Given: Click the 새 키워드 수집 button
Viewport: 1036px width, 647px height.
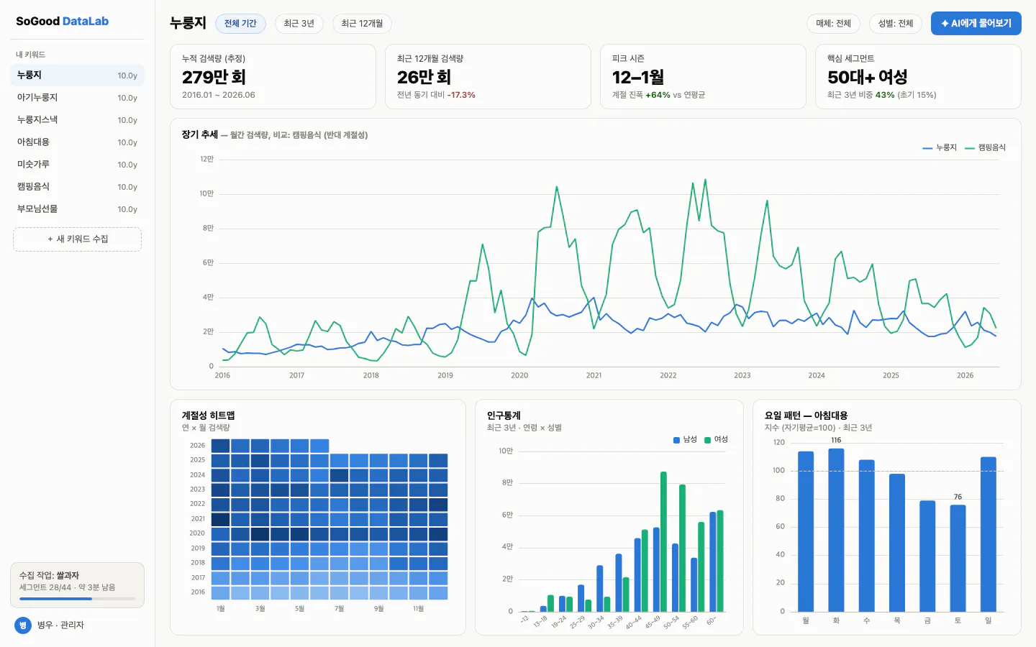Looking at the screenshot, I should [x=77, y=239].
